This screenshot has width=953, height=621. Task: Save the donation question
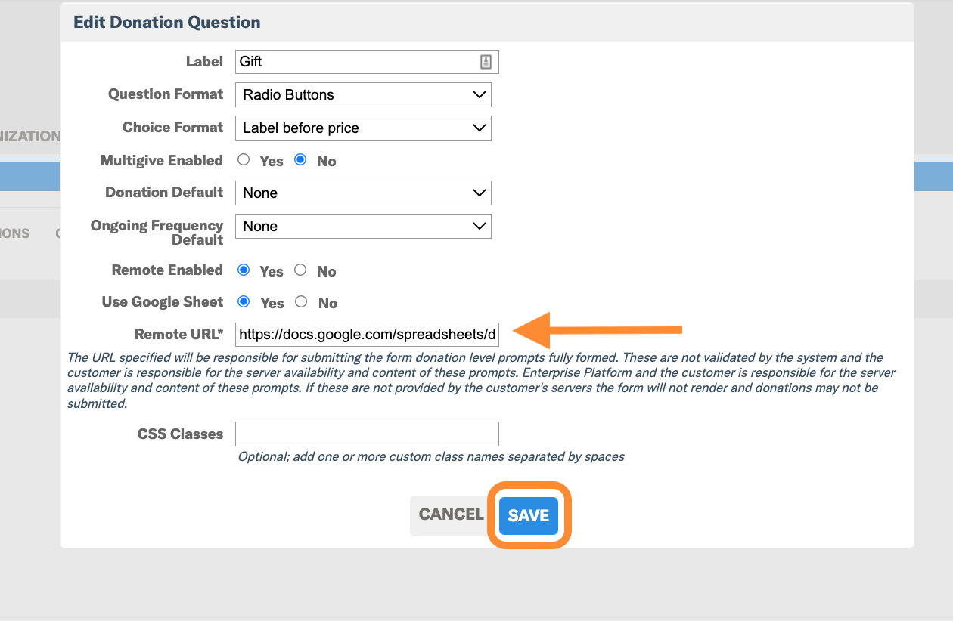click(x=529, y=515)
